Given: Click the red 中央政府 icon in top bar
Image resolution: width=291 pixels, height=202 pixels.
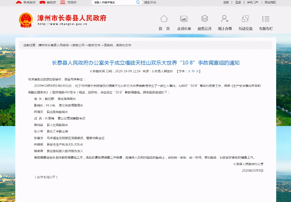Looking at the screenshot, I should (x=19, y=2).
